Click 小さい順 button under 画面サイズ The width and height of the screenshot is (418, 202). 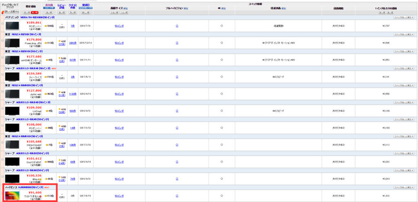[124, 13]
